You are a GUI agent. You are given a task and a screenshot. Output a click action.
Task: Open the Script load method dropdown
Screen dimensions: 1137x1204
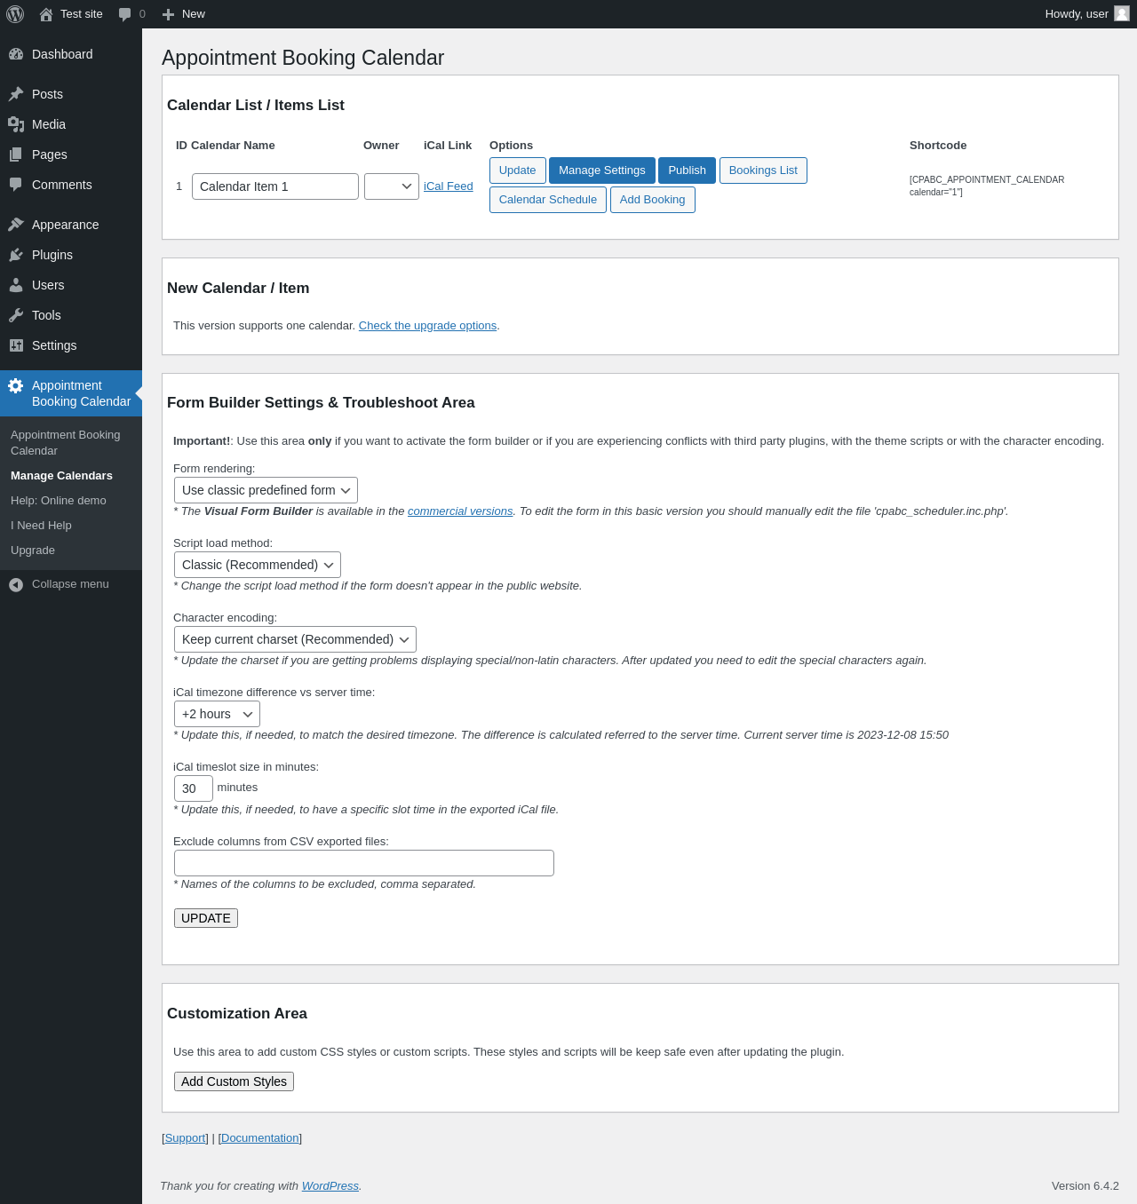(257, 565)
